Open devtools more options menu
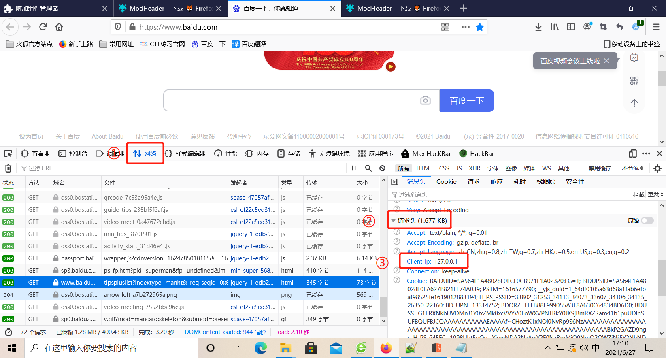 point(646,153)
